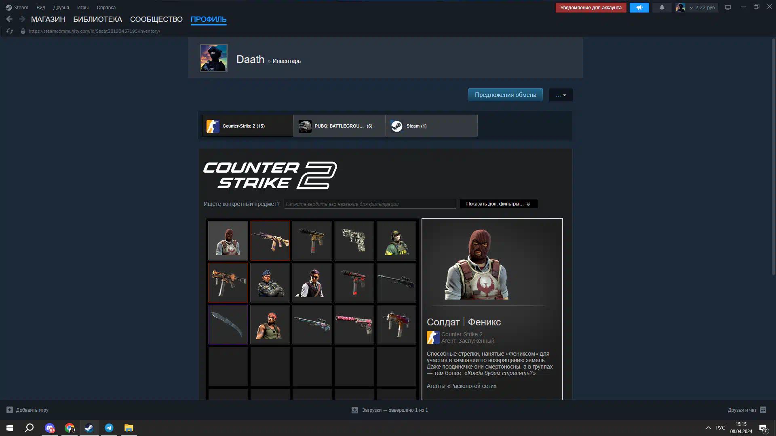Open the Вид menu
Viewport: 776px width, 436px height.
(41, 8)
